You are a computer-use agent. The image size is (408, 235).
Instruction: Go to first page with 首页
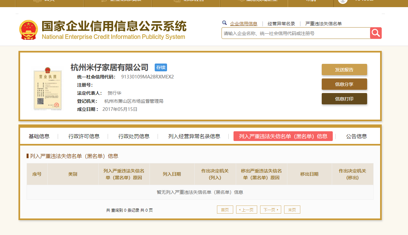[x=225, y=210]
